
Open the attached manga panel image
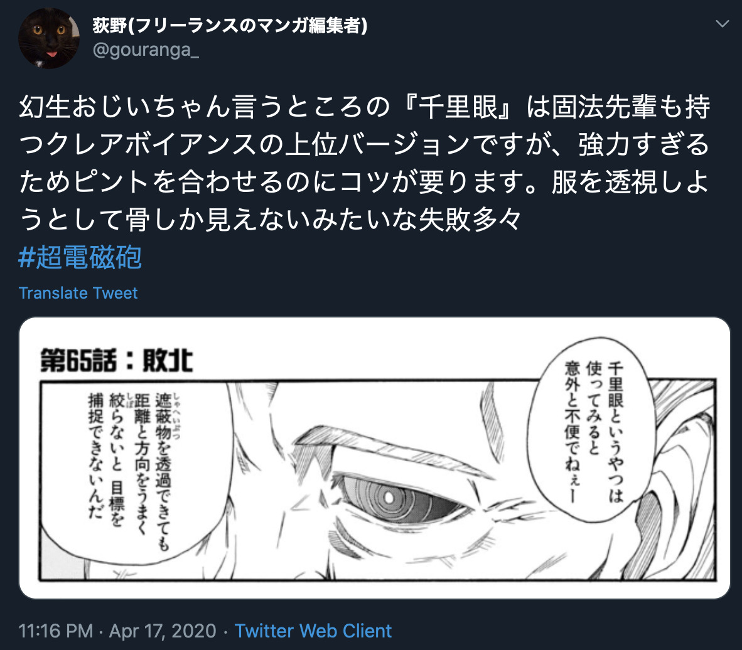375,458
